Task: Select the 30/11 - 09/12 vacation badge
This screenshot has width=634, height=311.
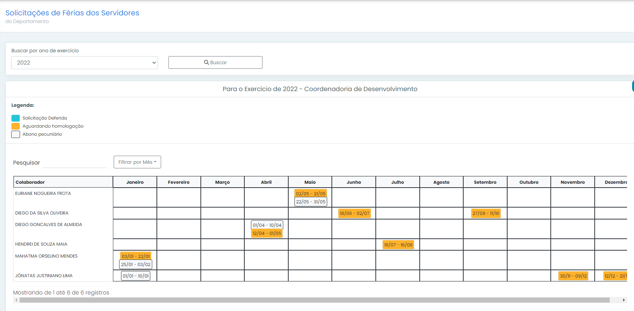Action: (573, 276)
